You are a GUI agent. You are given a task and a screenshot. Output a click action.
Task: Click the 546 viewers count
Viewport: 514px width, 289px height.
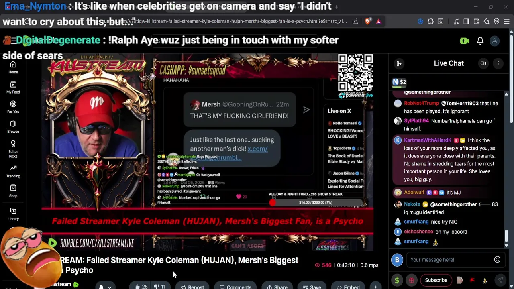click(x=323, y=265)
